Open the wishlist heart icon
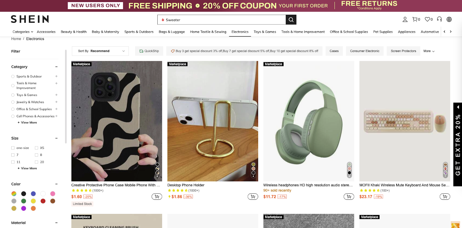Image resolution: width=462 pixels, height=228 pixels. pyautogui.click(x=427, y=19)
